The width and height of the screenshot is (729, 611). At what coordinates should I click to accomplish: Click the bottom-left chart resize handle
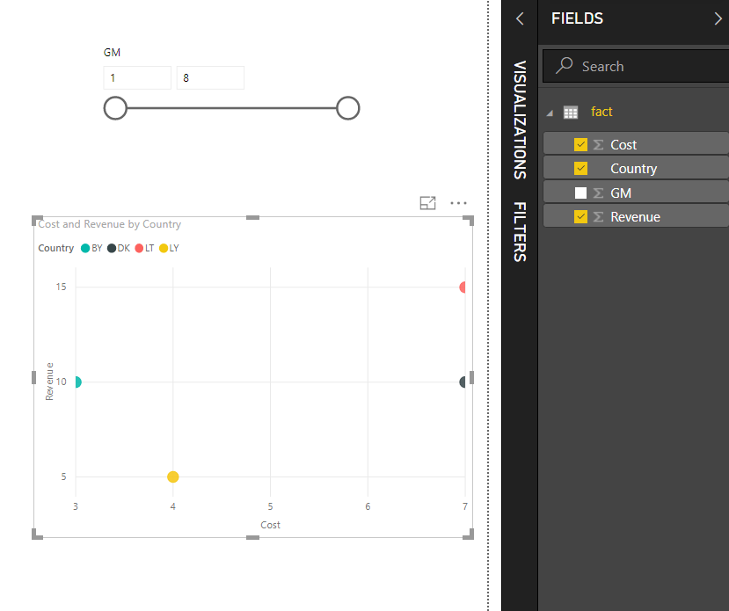click(36, 535)
